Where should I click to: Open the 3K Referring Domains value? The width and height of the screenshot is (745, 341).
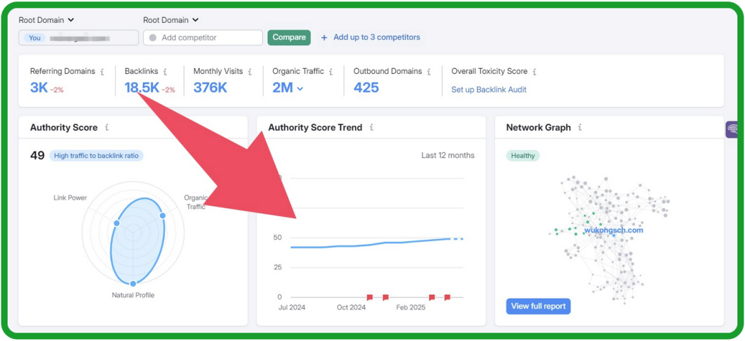click(39, 87)
